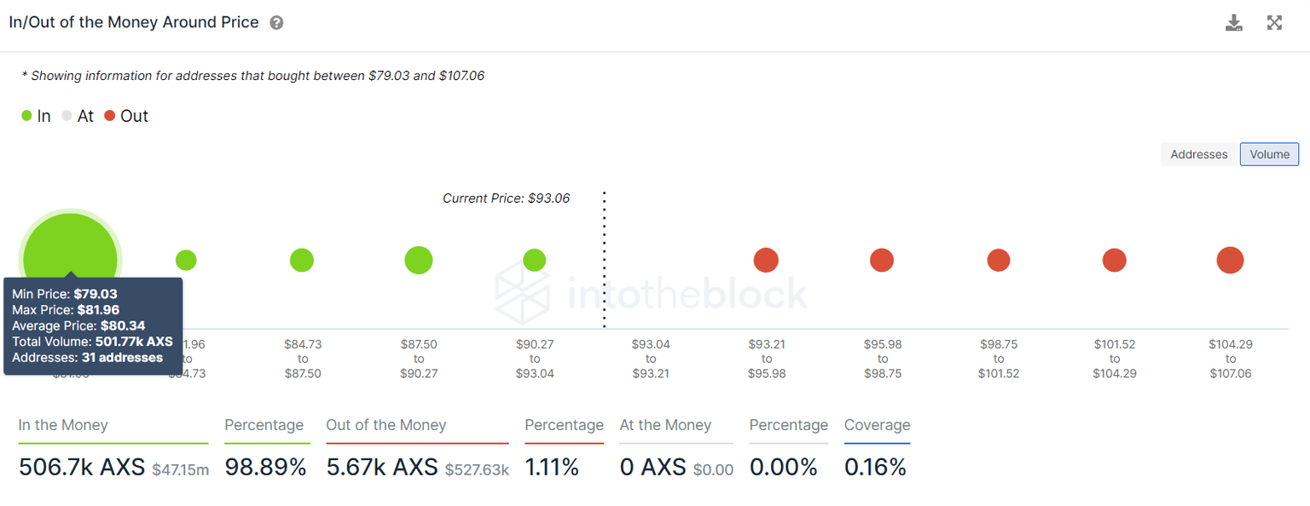This screenshot has width=1310, height=506.
Task: Toggle the red Out legend item
Action: [126, 116]
